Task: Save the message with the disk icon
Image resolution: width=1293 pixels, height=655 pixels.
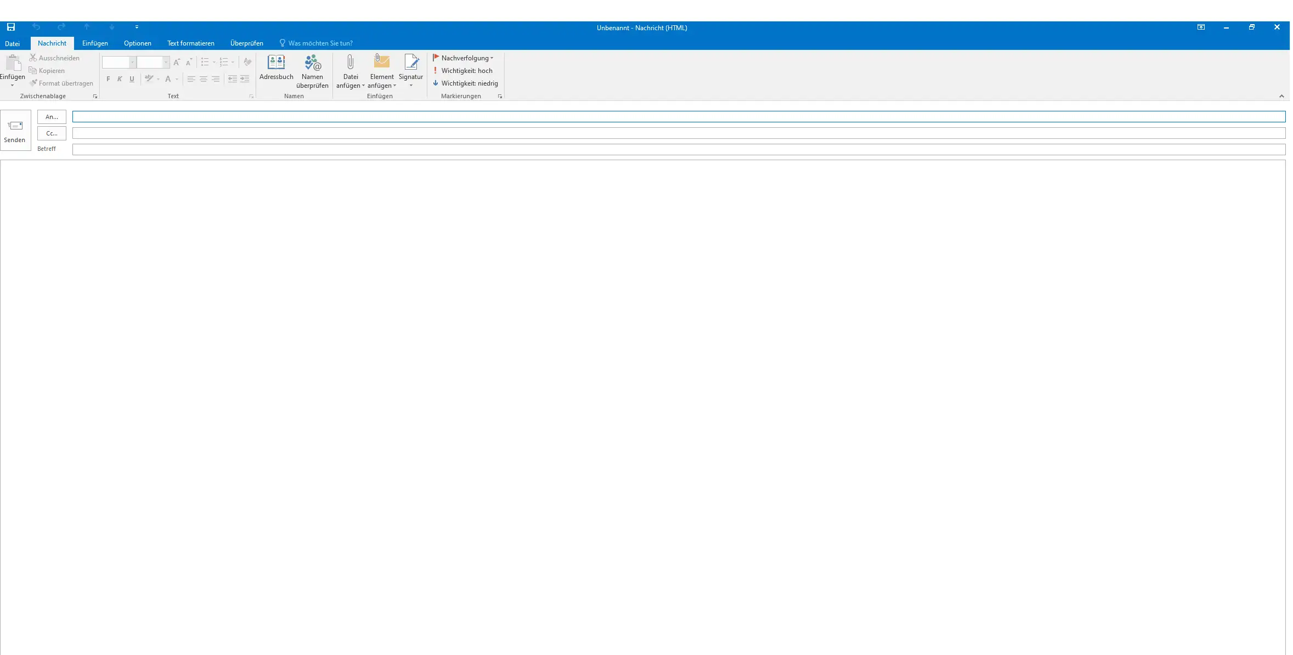Action: click(x=11, y=27)
